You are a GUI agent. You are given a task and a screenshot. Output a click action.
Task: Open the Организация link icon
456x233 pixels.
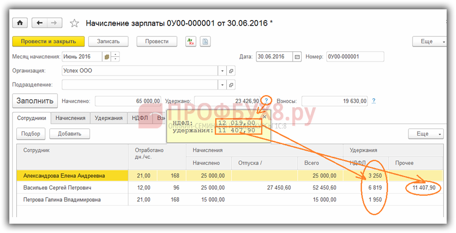(231, 71)
